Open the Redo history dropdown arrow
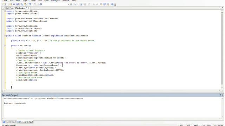 (37, 4)
